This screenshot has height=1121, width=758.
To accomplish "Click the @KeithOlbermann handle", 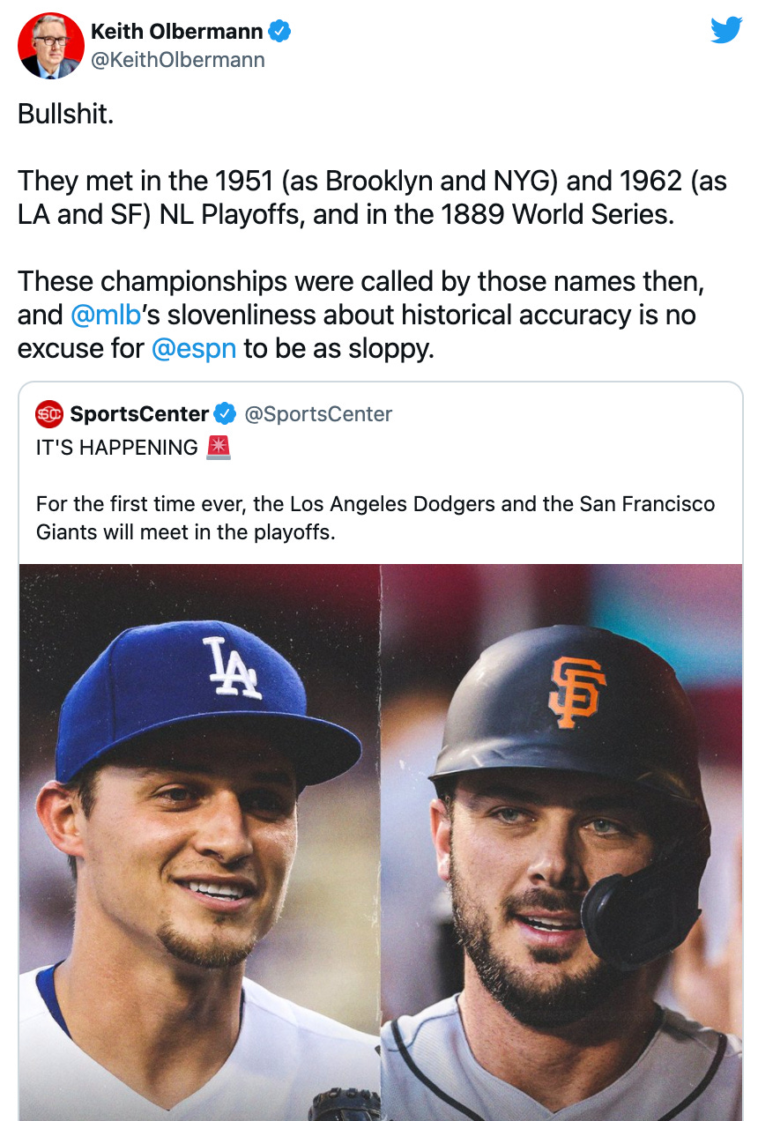I will click(177, 60).
